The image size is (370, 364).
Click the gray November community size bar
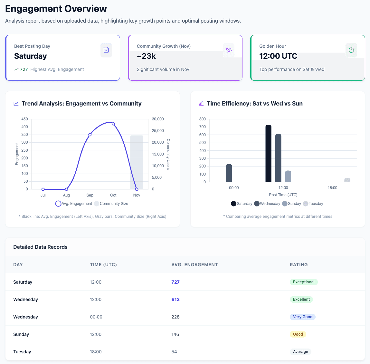(x=137, y=162)
